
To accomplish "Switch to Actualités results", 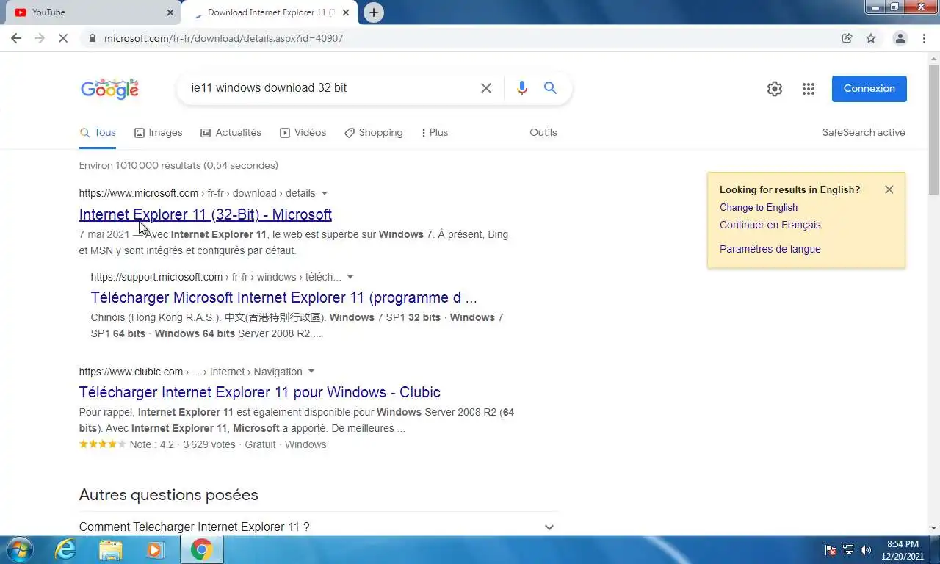I will tap(231, 133).
